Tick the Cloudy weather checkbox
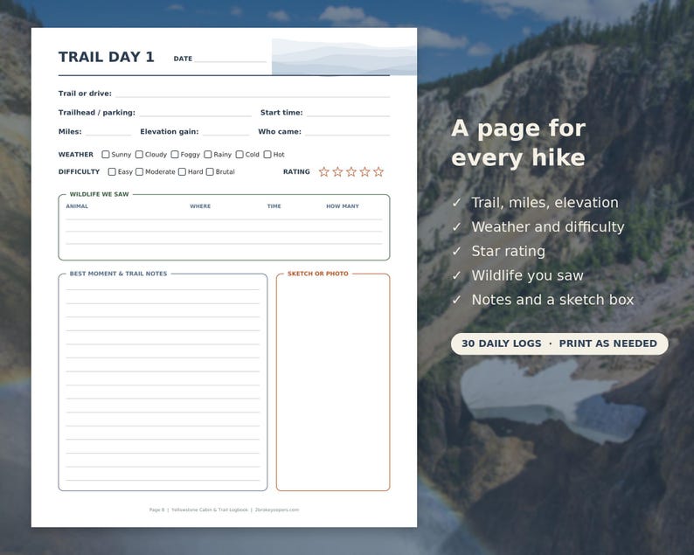The width and height of the screenshot is (694, 555). 139,155
